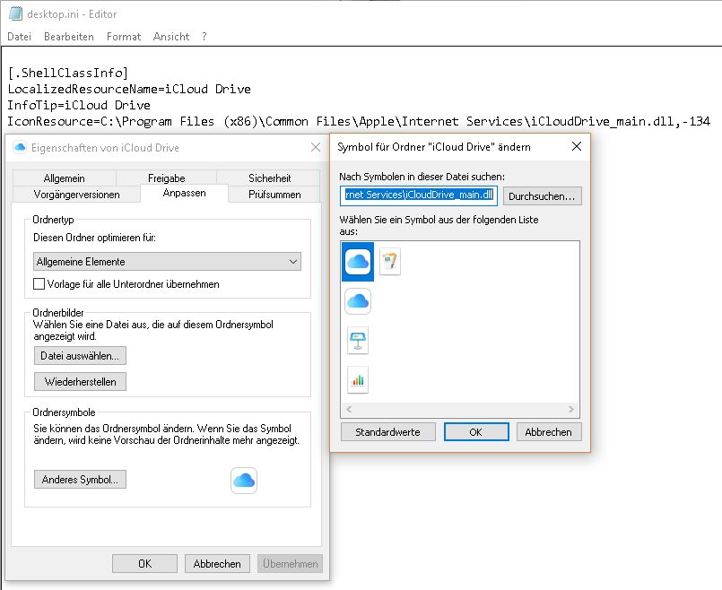The height and width of the screenshot is (590, 722).
Task: Open the Ansicht menu
Action: [170, 37]
